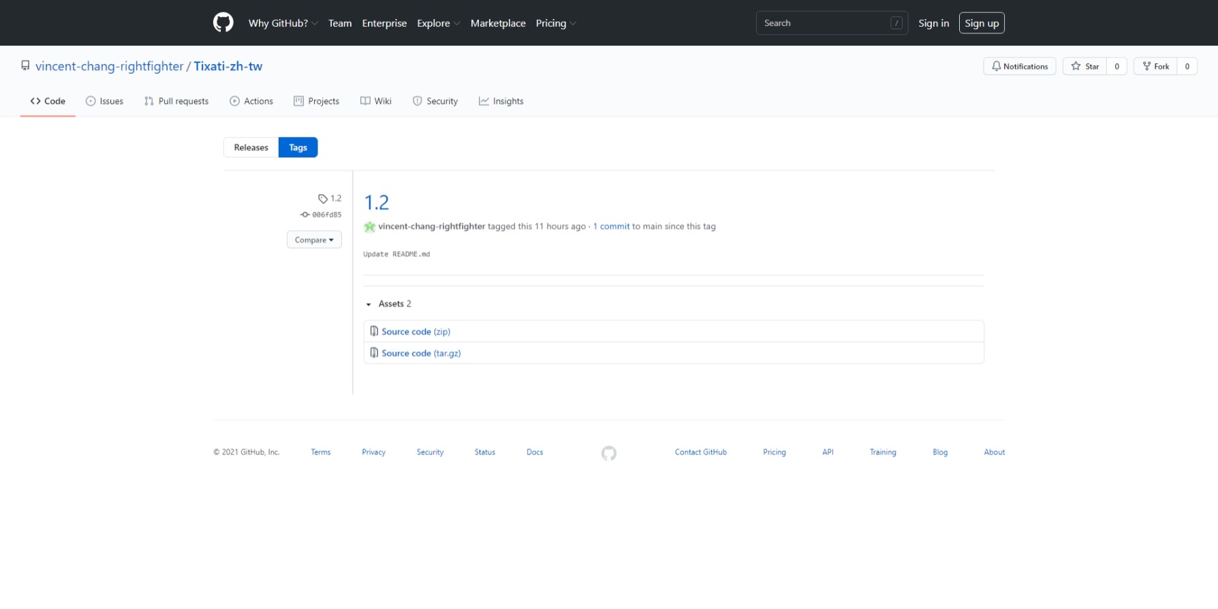View the stargazers count
The width and height of the screenshot is (1218, 609).
click(1116, 66)
